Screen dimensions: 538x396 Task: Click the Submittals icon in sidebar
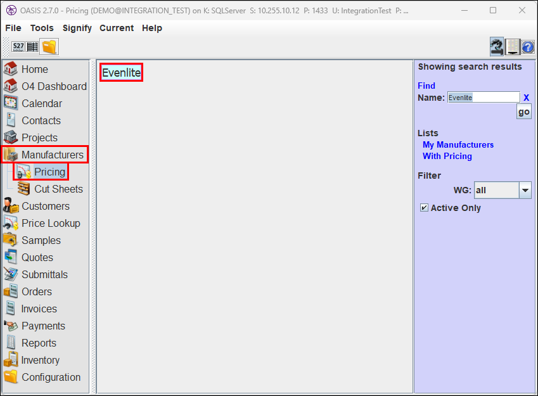coord(11,274)
